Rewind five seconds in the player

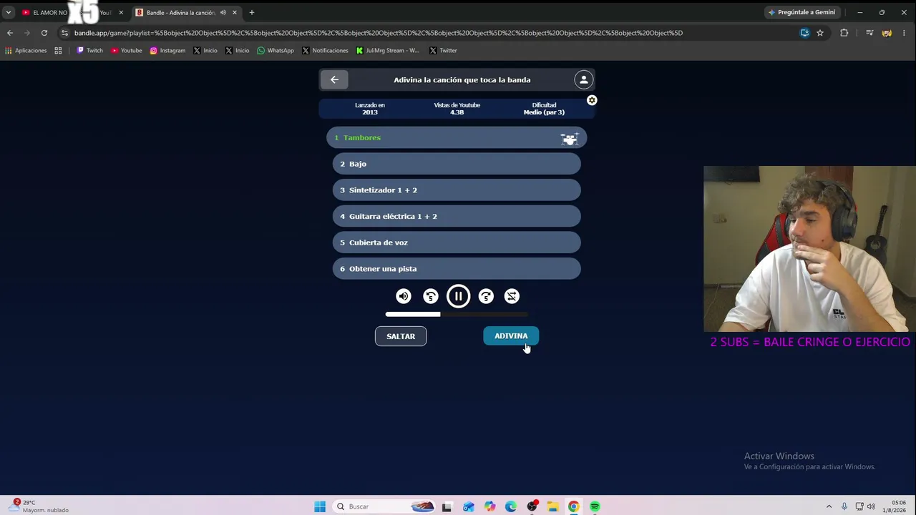[x=431, y=296]
